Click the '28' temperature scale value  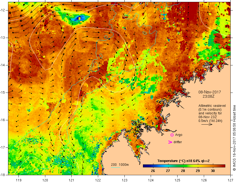tap(183, 171)
